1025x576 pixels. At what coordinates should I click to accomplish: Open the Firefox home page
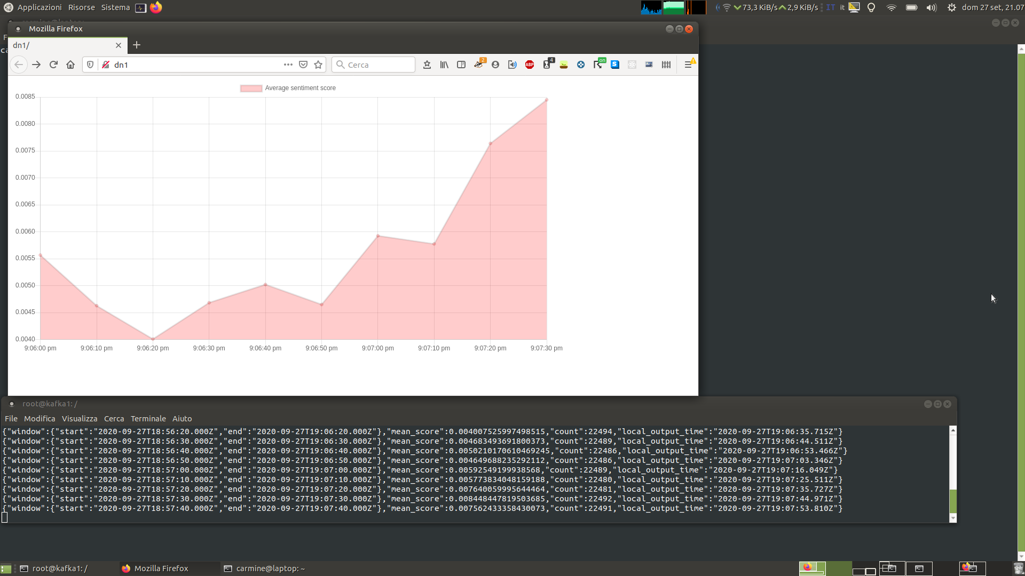(70, 65)
